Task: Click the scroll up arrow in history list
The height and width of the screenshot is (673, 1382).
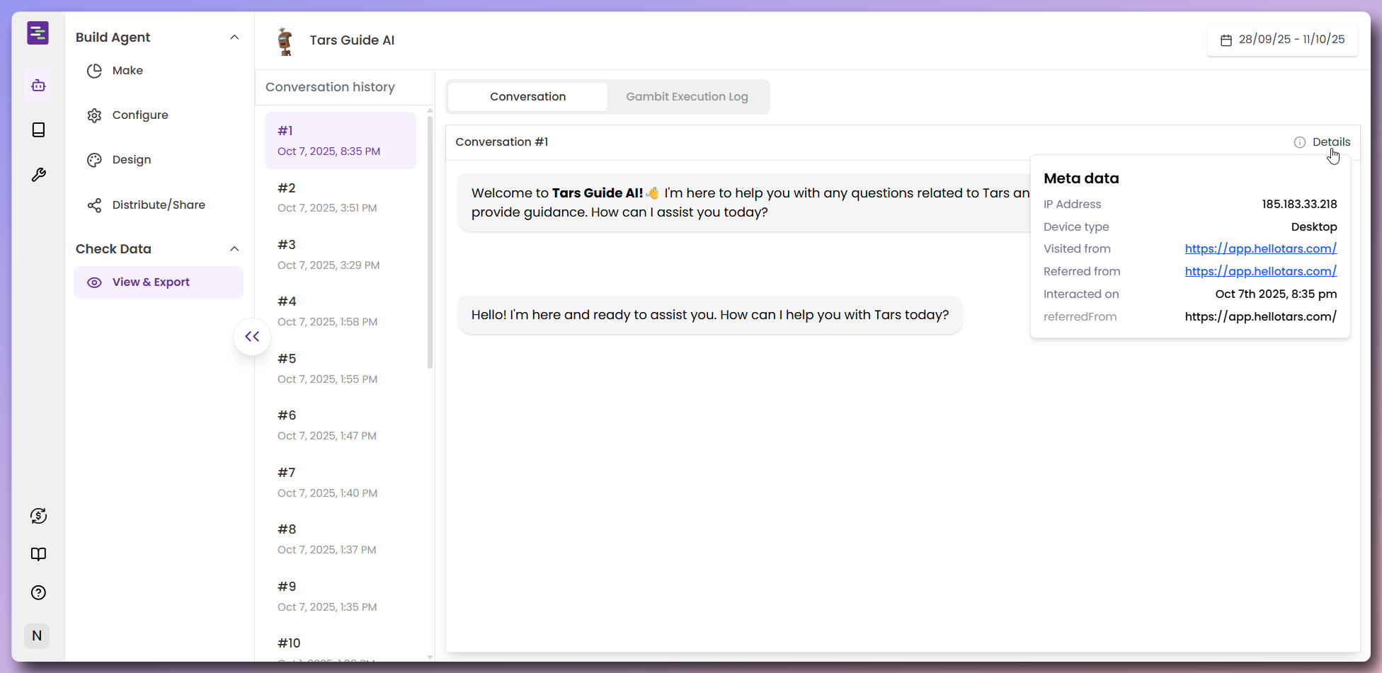Action: pos(430,111)
